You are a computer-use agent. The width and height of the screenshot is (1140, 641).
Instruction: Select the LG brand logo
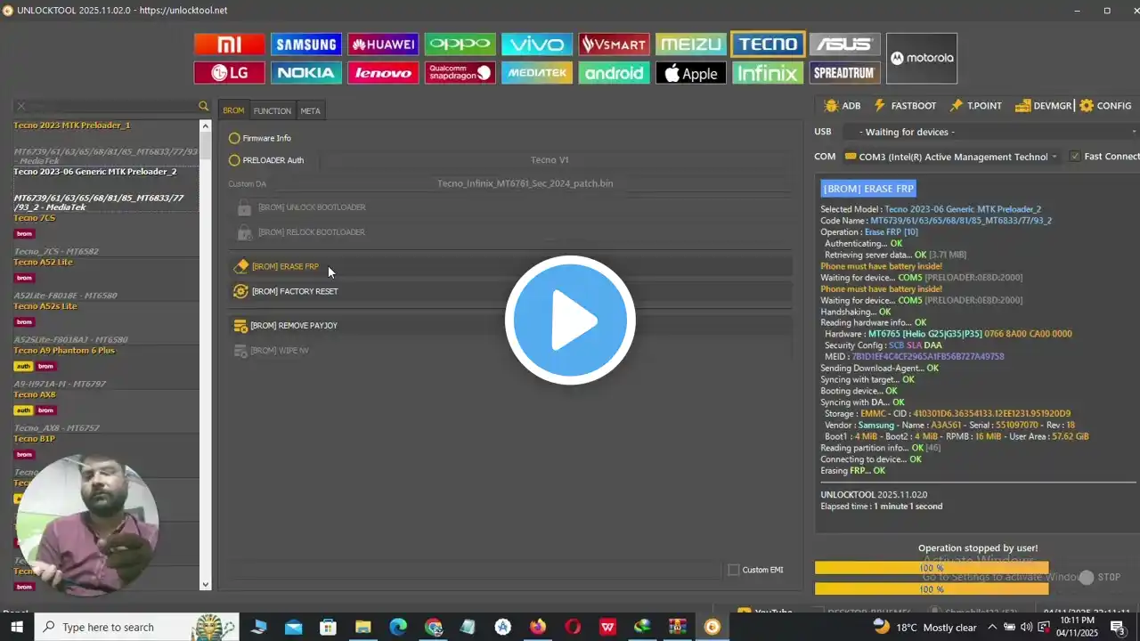[x=230, y=73]
